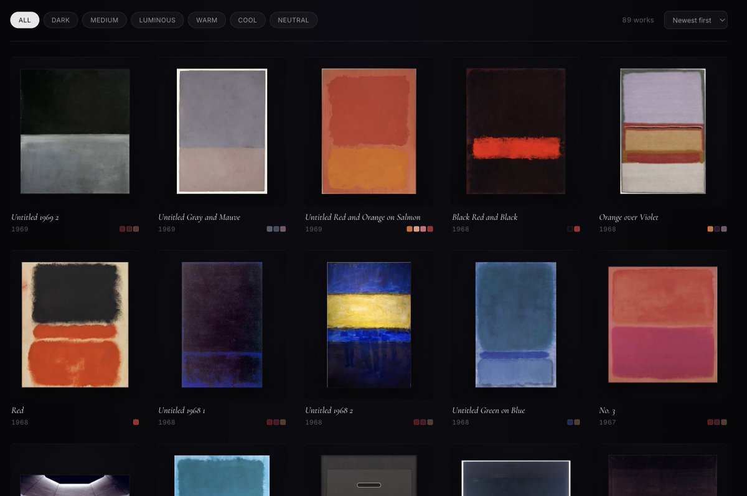
Task: Apply the COOL filter
Action: click(247, 20)
